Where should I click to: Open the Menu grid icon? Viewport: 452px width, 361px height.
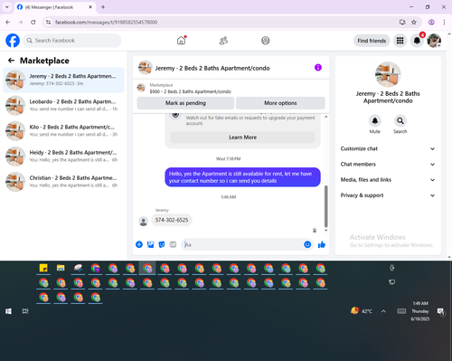coord(400,41)
